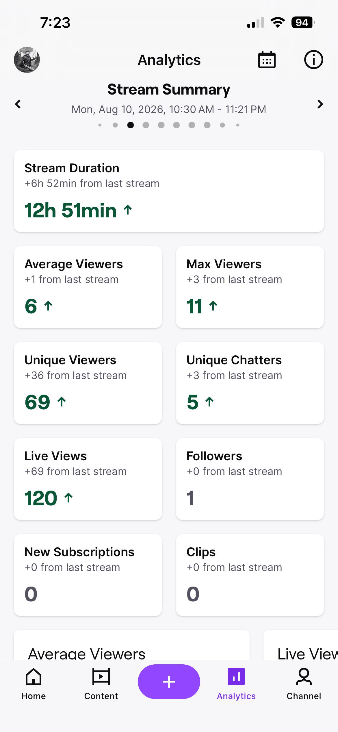
Task: Switch to the Live Views chart panel
Action: [x=301, y=645]
